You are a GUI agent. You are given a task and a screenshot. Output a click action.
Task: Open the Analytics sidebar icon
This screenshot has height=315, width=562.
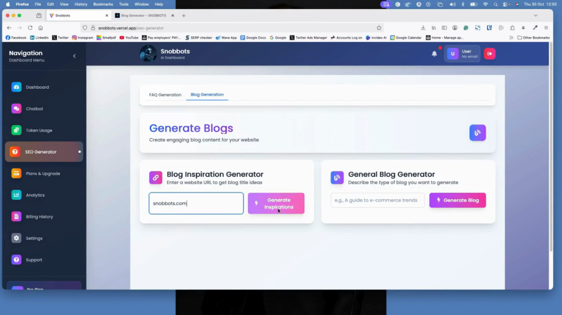(16, 195)
